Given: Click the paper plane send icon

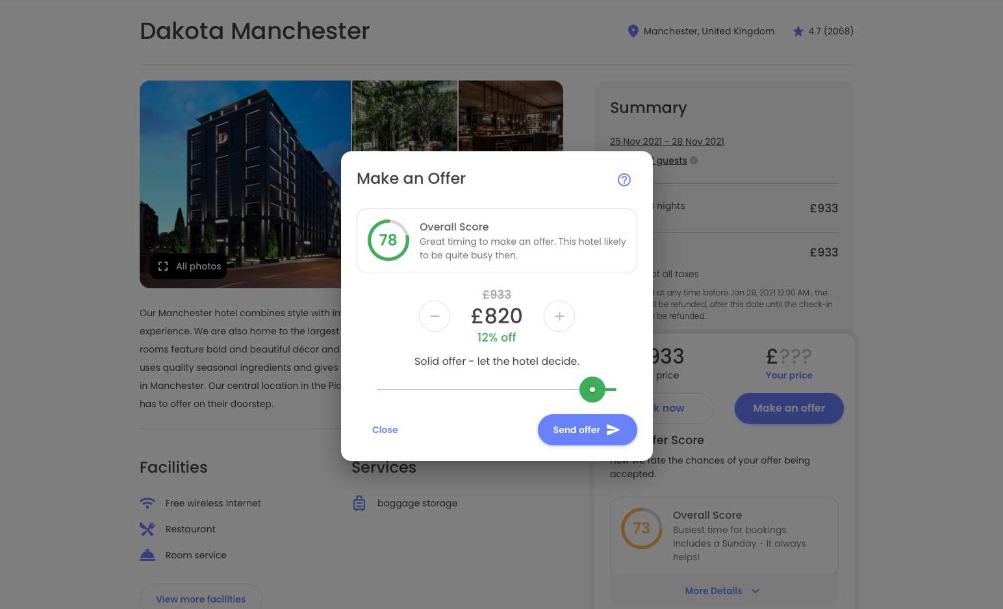Looking at the screenshot, I should coord(613,430).
